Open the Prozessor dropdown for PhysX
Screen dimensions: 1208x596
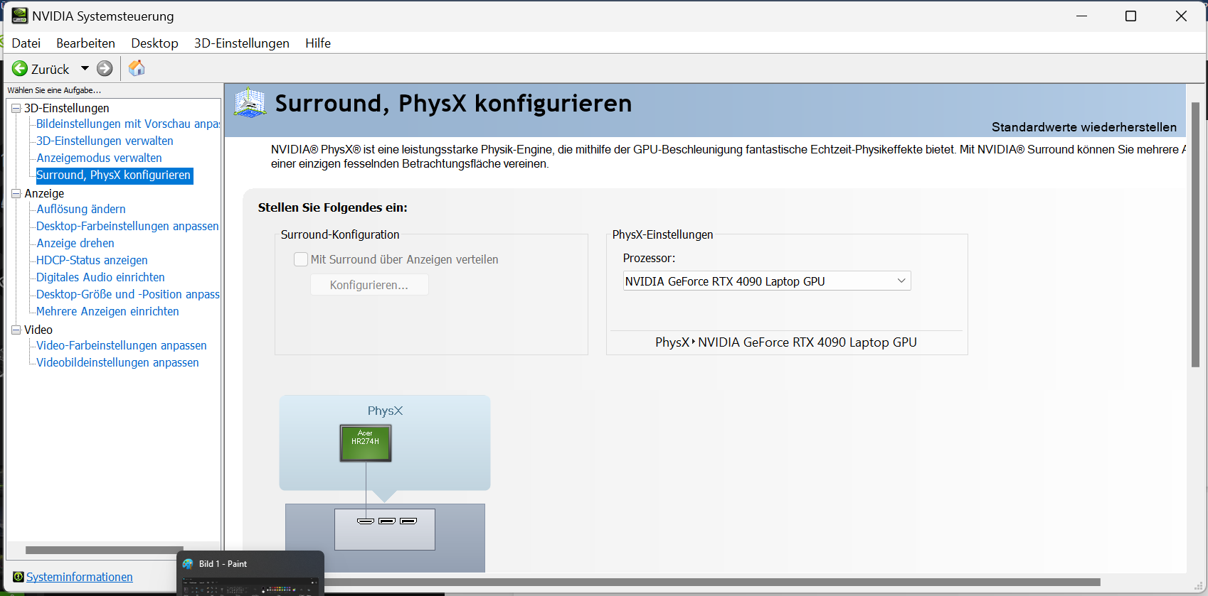coord(767,281)
